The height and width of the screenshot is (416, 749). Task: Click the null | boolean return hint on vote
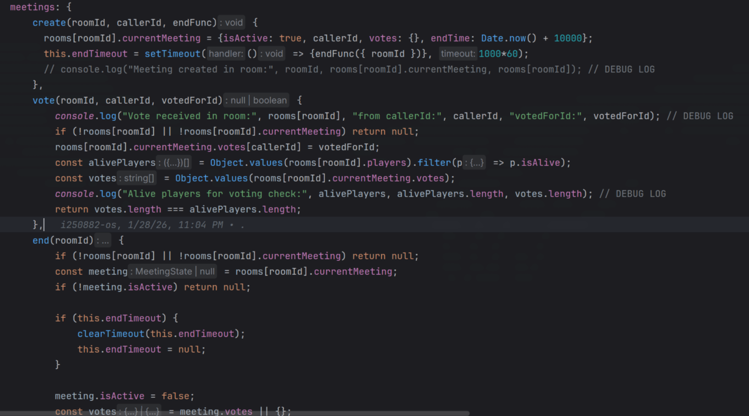point(257,101)
